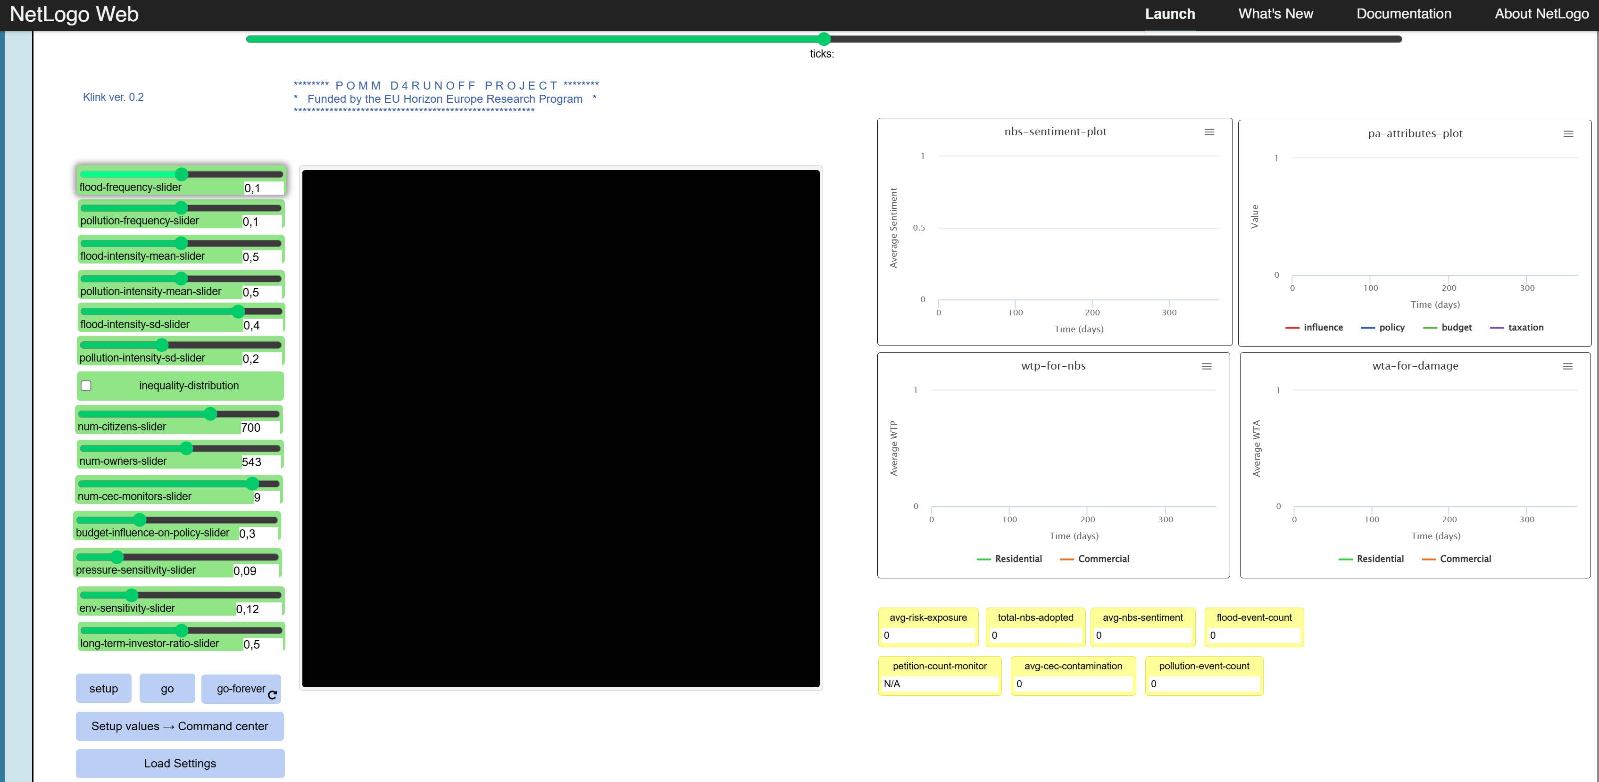
Task: Click Setup values → Command center
Action: click(179, 726)
